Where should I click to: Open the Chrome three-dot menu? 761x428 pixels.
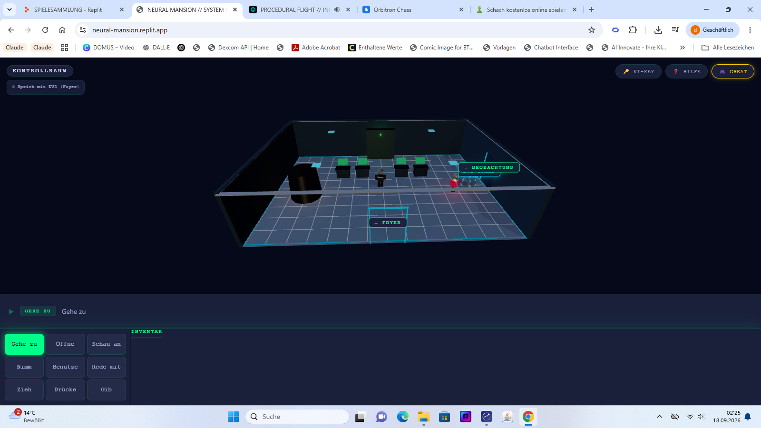coord(750,30)
